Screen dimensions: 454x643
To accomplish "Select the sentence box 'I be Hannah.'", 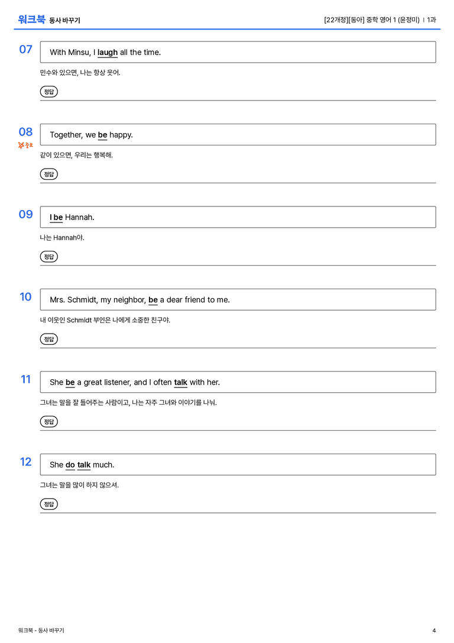I will 238,217.
